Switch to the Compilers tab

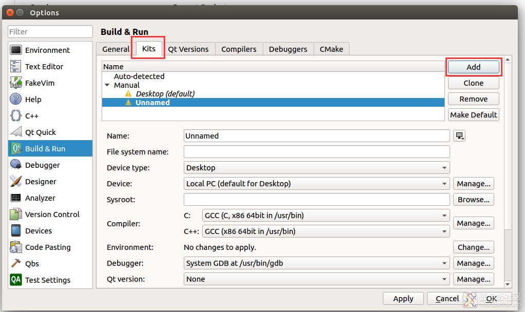pyautogui.click(x=239, y=49)
